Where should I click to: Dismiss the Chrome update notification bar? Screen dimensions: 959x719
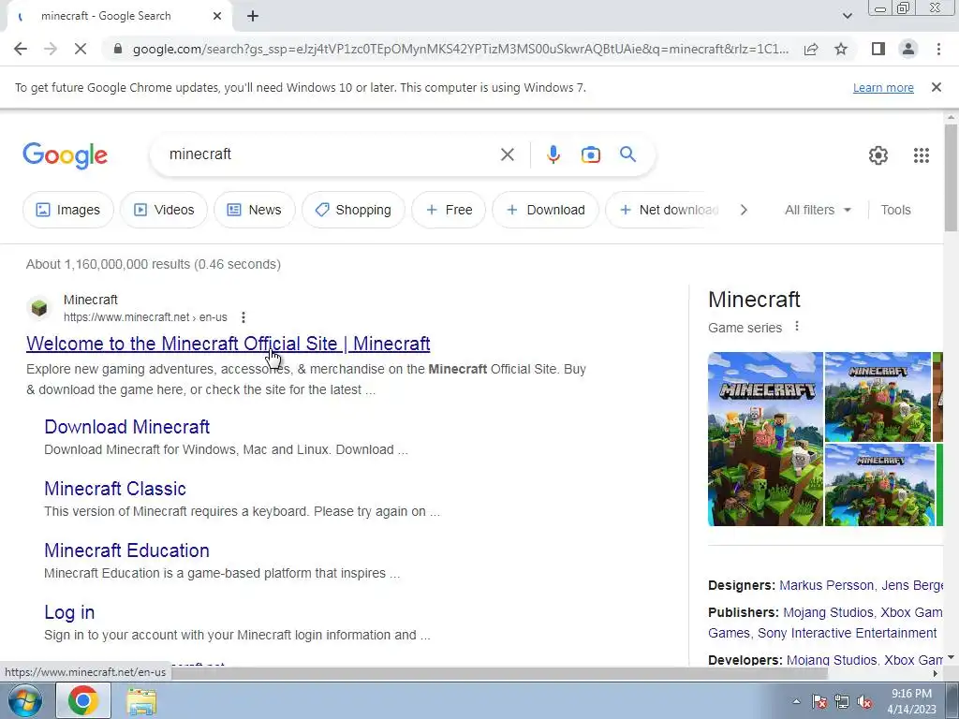(x=937, y=87)
